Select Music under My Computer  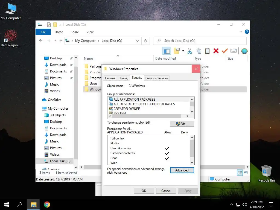tap(54, 141)
